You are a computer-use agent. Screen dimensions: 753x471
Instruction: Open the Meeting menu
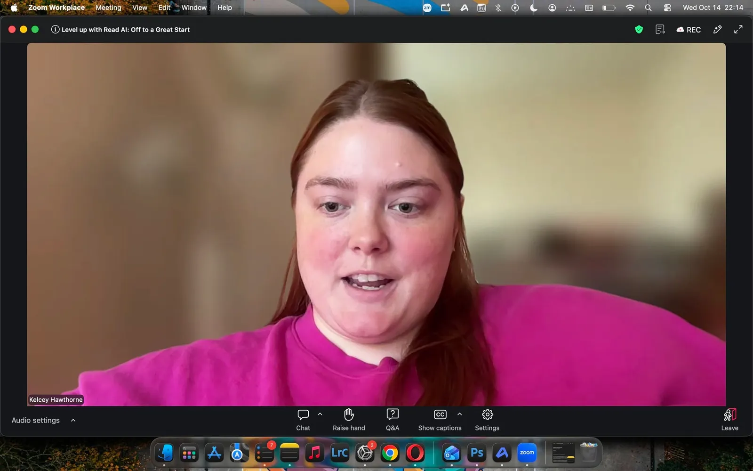pos(108,8)
